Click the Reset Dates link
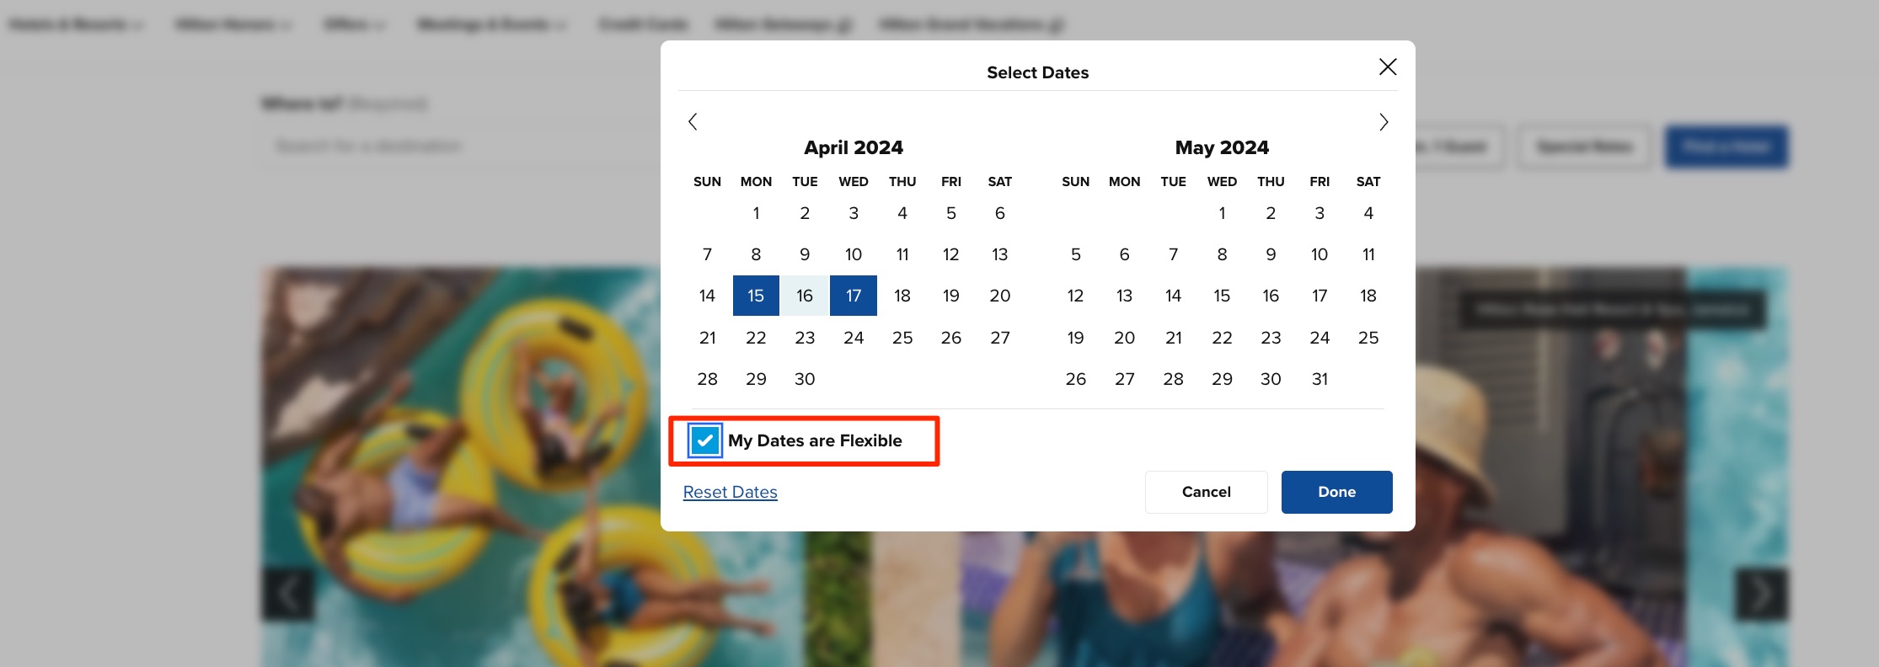This screenshot has height=667, width=1879. pyautogui.click(x=730, y=492)
